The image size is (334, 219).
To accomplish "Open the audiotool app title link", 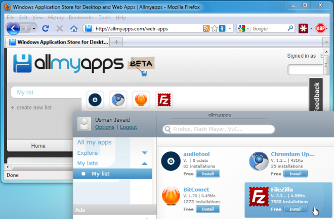I will click(196, 154).
